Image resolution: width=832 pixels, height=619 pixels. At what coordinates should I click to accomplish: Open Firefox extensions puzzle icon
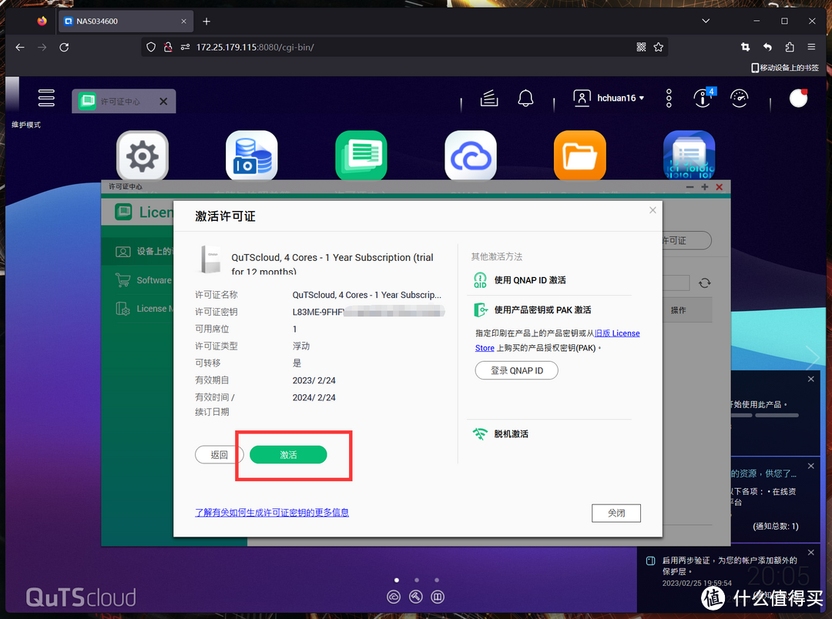pyautogui.click(x=790, y=47)
